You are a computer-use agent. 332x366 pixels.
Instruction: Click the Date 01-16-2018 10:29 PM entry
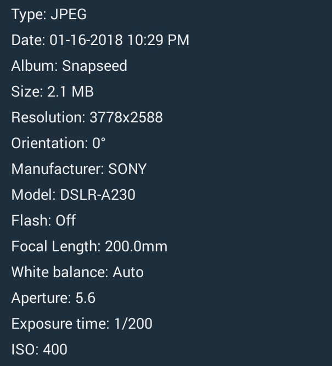[x=100, y=40]
